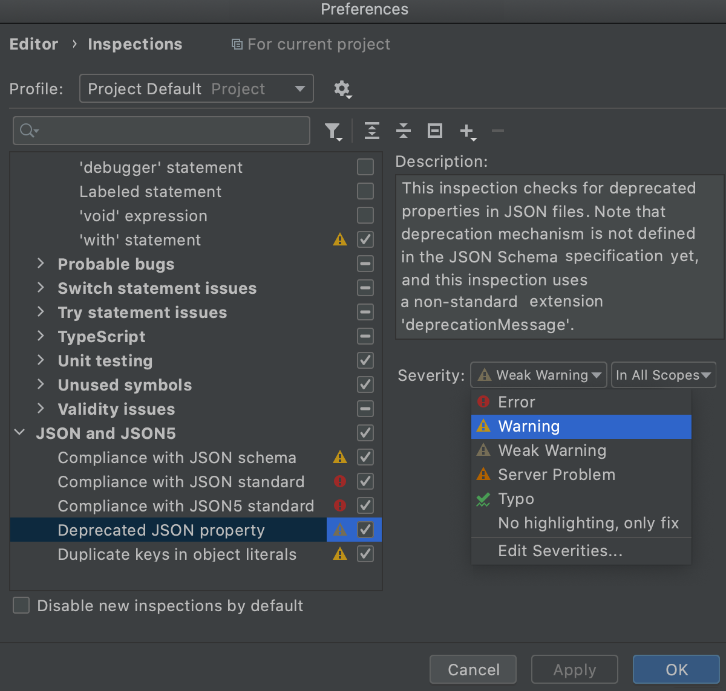The image size is (726, 691).
Task: Uncheck the 'with' statement inspection
Action: [x=365, y=240]
